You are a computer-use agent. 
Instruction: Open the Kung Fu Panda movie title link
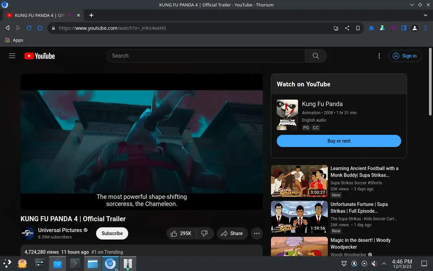click(322, 104)
